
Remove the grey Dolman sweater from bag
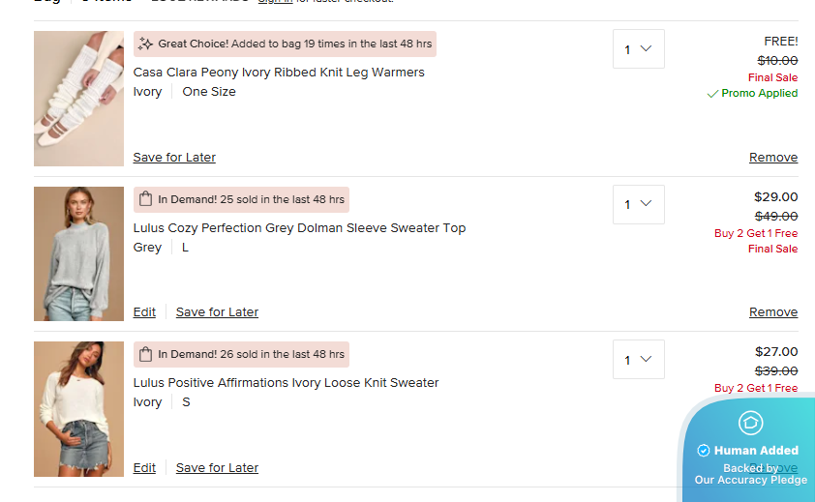tap(773, 312)
